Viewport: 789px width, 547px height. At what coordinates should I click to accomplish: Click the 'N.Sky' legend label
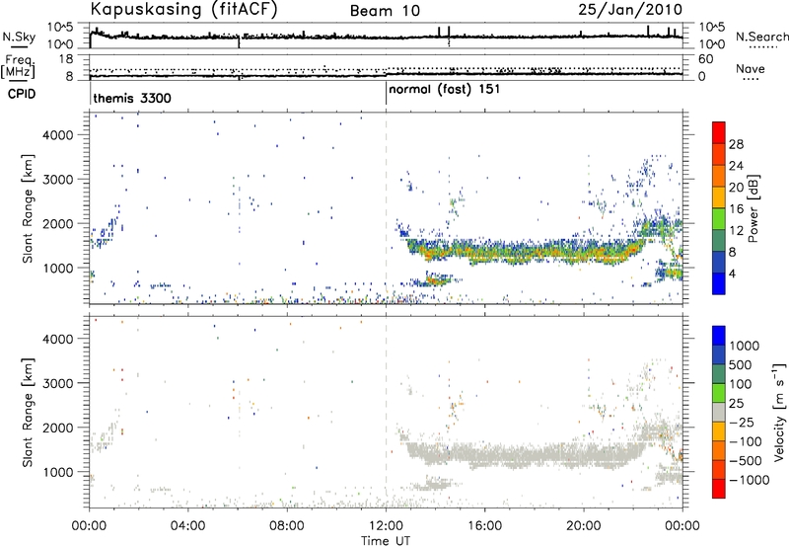tap(19, 37)
